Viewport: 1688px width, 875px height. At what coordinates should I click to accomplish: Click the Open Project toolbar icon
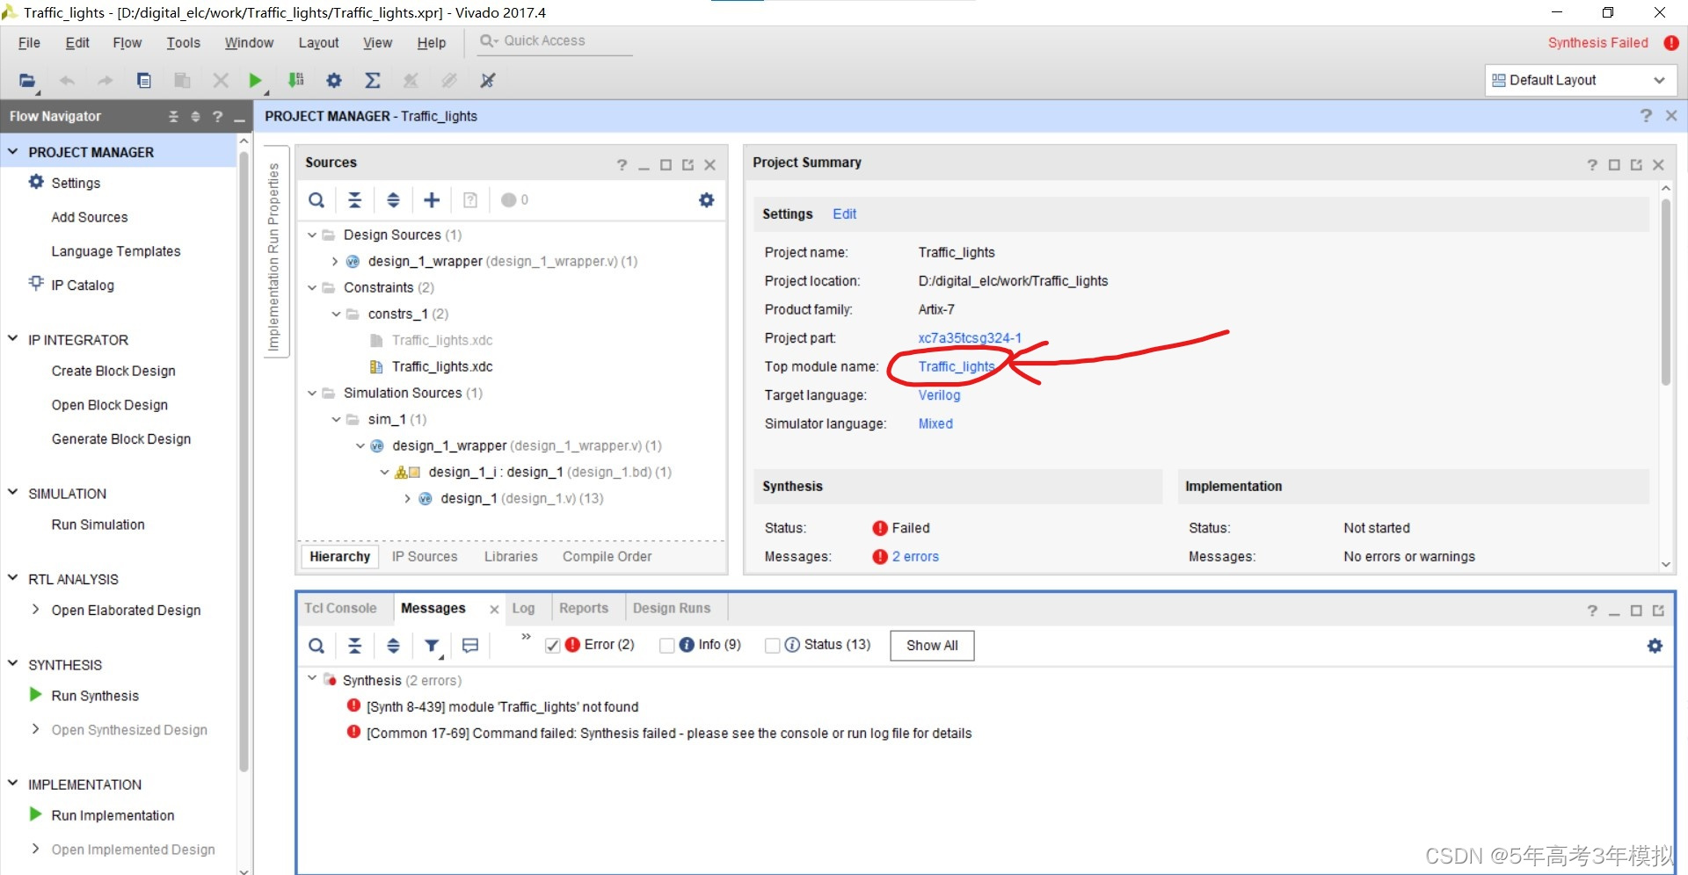click(x=27, y=81)
